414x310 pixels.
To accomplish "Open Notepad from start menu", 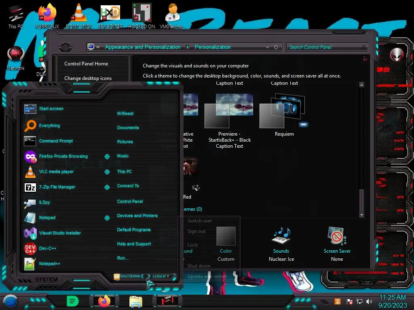I will click(x=47, y=218).
